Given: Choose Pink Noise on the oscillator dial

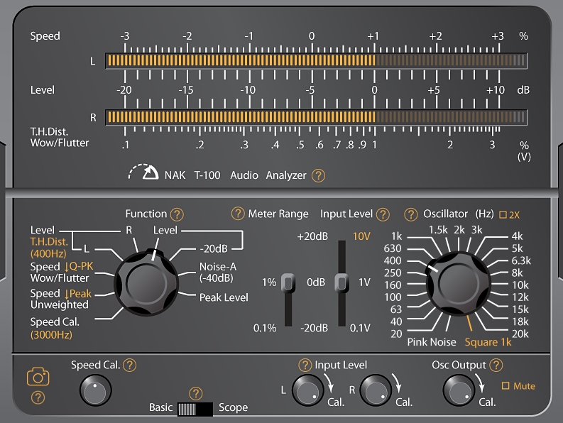Looking at the screenshot, I should click(x=431, y=342).
